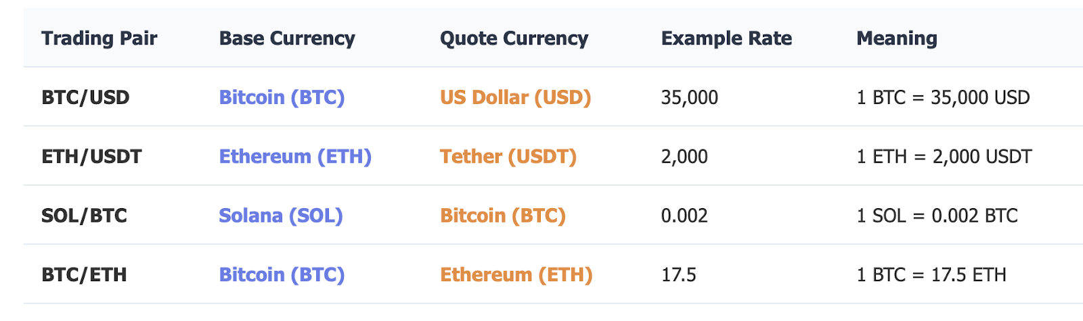Select the 35,000 example rate value
The width and height of the screenshot is (1083, 321).
(x=689, y=97)
